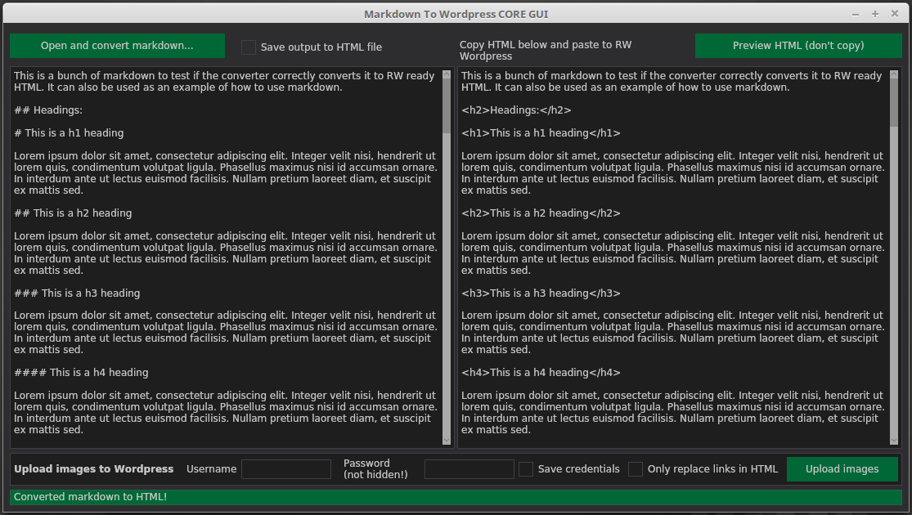The image size is (912, 515).
Task: Toggle Save credentials checkbox
Action: click(x=526, y=469)
